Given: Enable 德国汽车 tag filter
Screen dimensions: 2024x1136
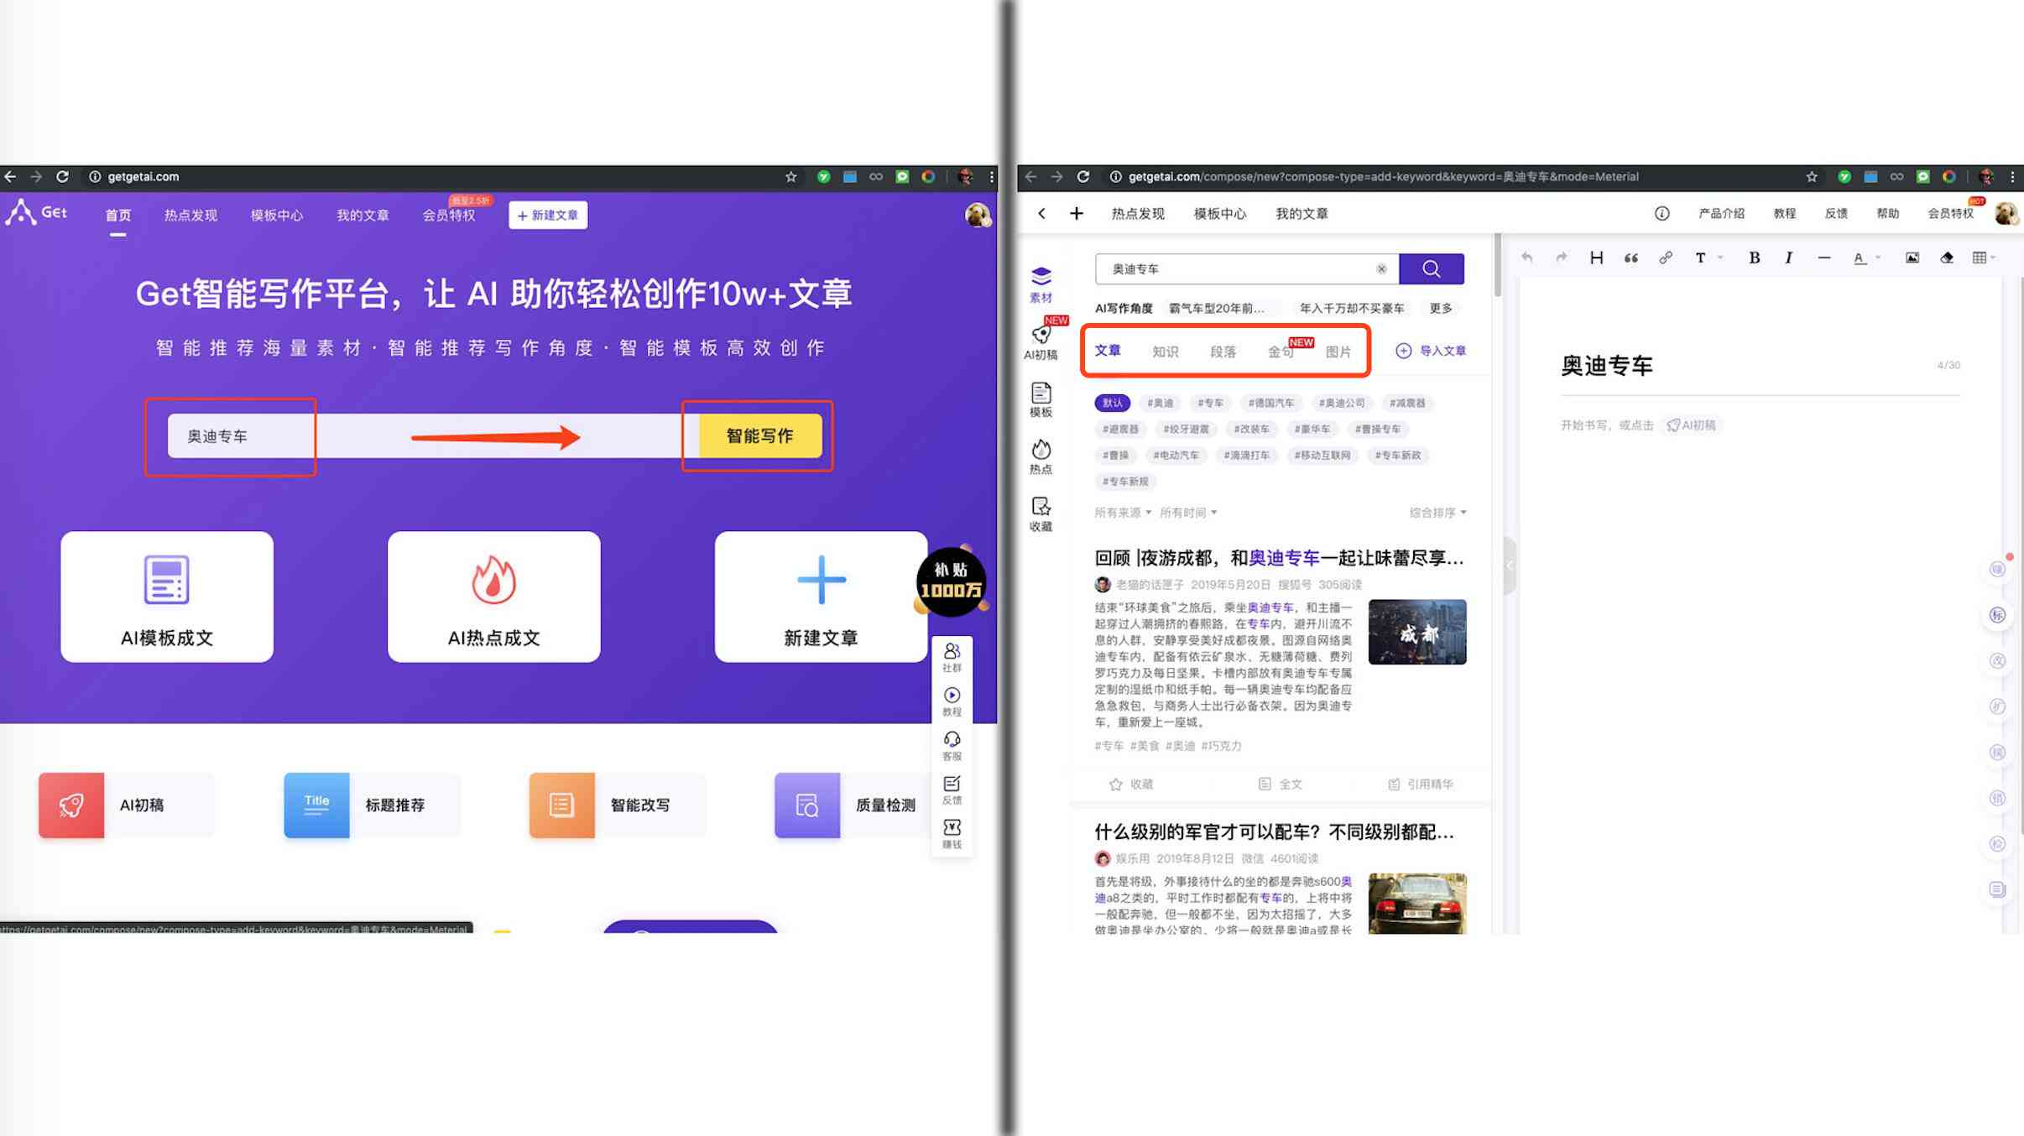Looking at the screenshot, I should click(1268, 402).
